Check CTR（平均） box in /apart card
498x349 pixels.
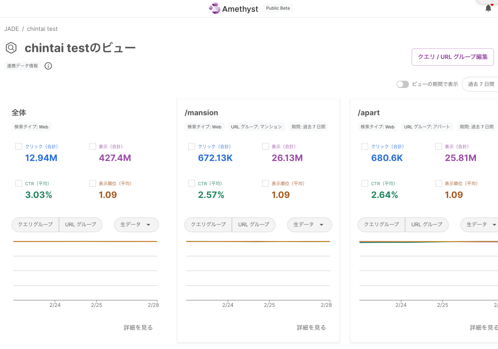click(x=365, y=183)
